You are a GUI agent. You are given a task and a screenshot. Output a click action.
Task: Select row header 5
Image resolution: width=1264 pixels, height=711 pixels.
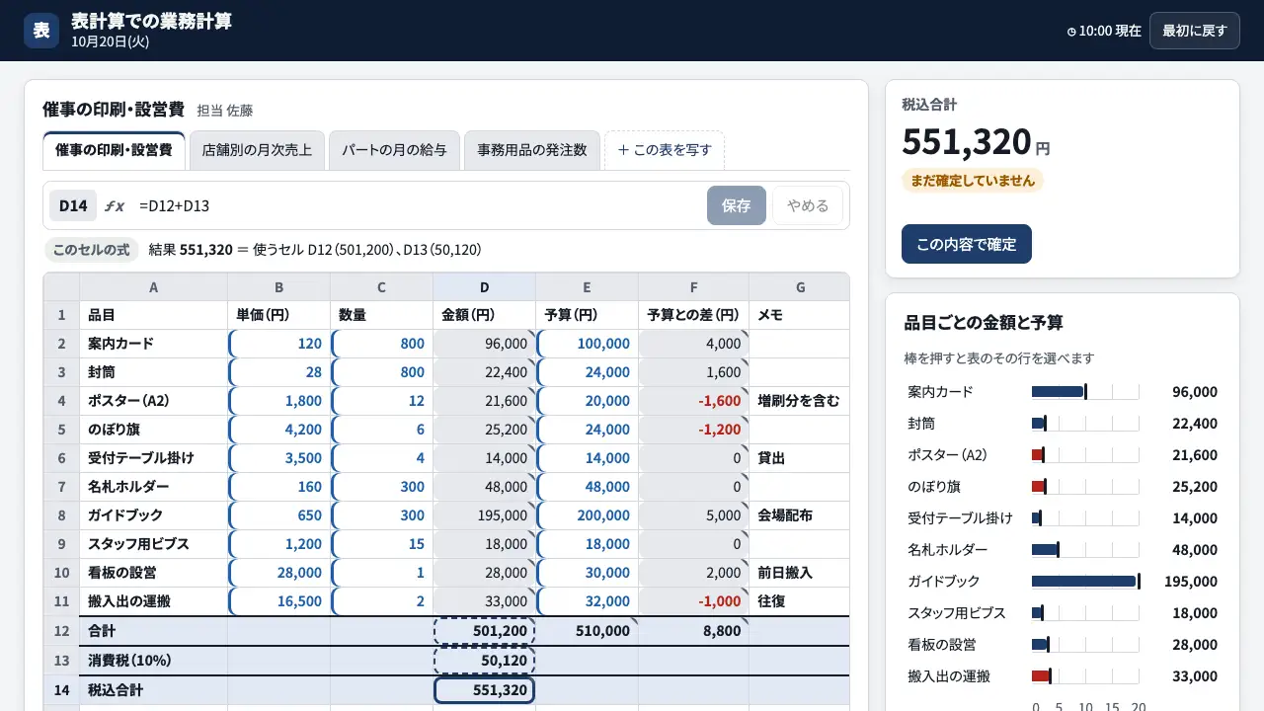[x=61, y=430]
